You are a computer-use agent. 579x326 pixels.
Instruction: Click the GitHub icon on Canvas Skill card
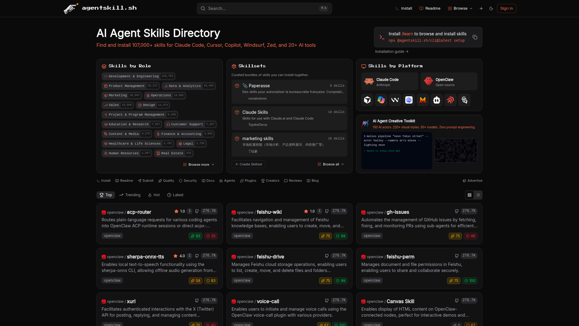(x=457, y=301)
